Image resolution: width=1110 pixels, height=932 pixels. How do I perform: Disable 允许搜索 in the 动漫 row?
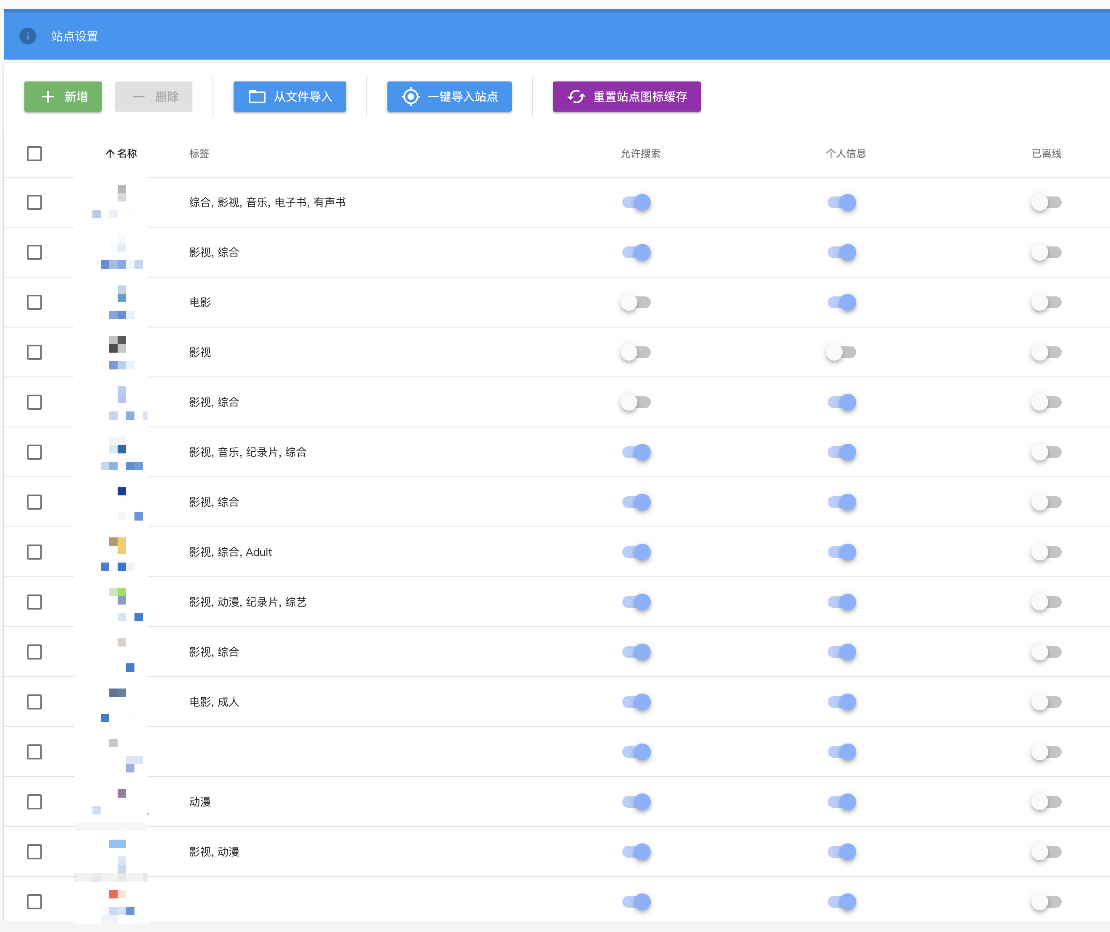[636, 802]
